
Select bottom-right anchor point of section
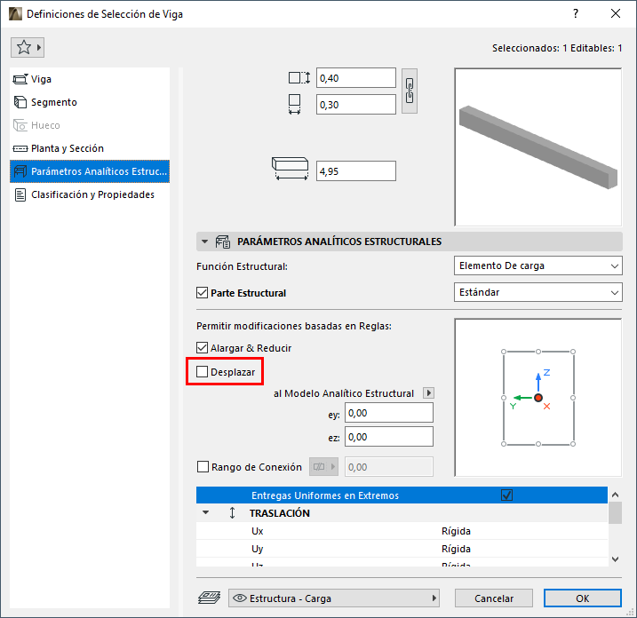pos(573,444)
